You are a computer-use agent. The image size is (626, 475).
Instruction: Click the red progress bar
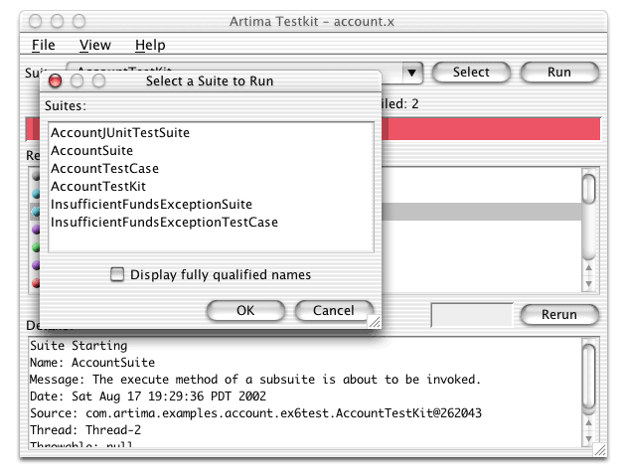[490, 129]
